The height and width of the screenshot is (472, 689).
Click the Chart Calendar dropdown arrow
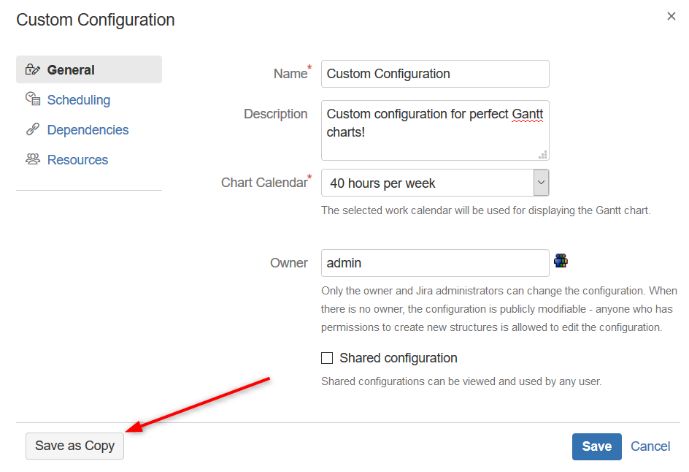point(541,183)
